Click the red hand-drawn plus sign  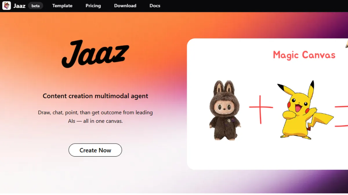click(261, 109)
